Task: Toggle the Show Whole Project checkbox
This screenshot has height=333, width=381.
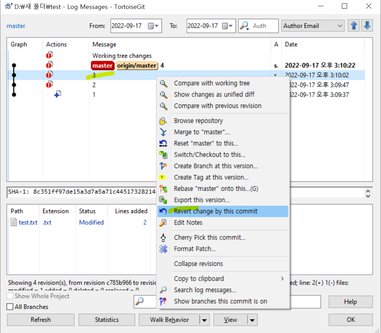Action: [10, 296]
